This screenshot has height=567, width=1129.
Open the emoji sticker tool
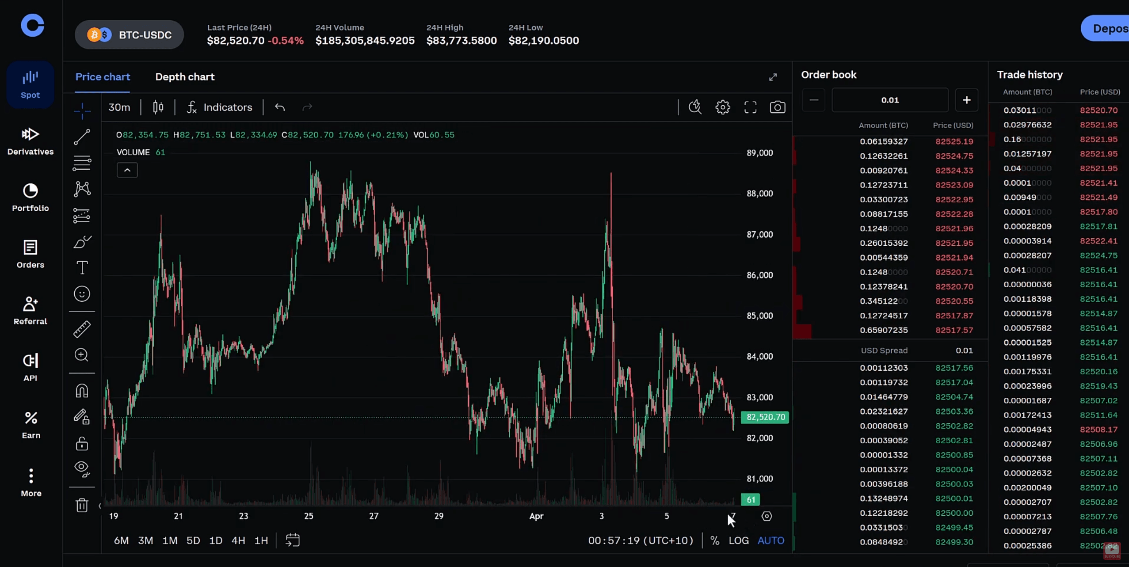(x=82, y=294)
